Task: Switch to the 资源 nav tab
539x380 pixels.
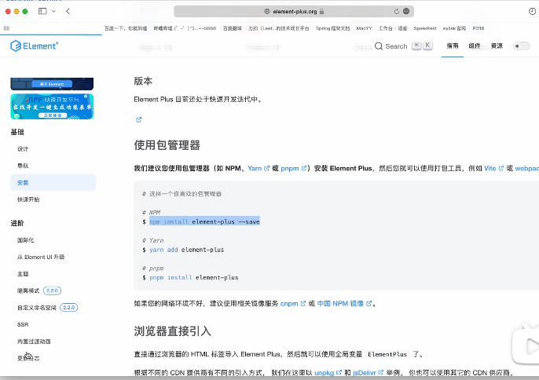Action: pos(497,46)
